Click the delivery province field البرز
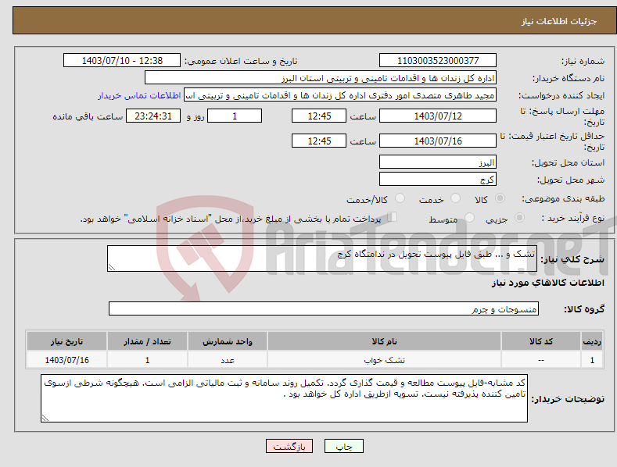This screenshot has height=467, width=617. [438, 162]
